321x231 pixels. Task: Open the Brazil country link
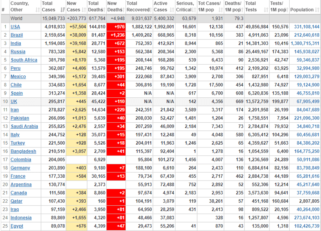17,35
